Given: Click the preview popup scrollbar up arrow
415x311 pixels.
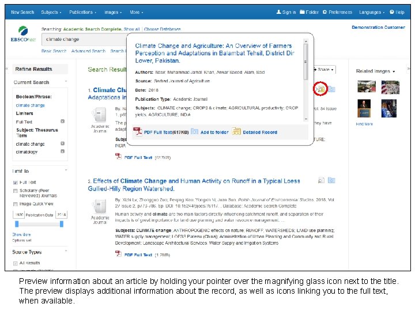Looking at the screenshot, I should tap(306, 41).
